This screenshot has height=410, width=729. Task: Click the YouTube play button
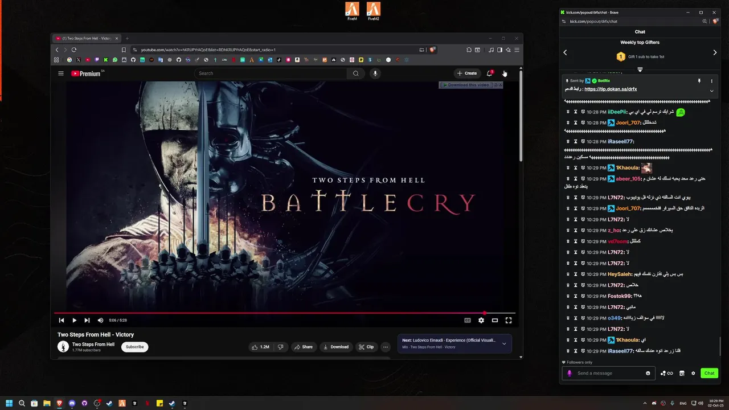(x=74, y=321)
